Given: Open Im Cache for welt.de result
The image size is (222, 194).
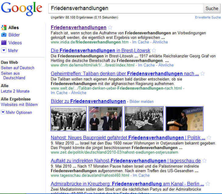Looking at the screenshot, I should [x=59, y=93].
